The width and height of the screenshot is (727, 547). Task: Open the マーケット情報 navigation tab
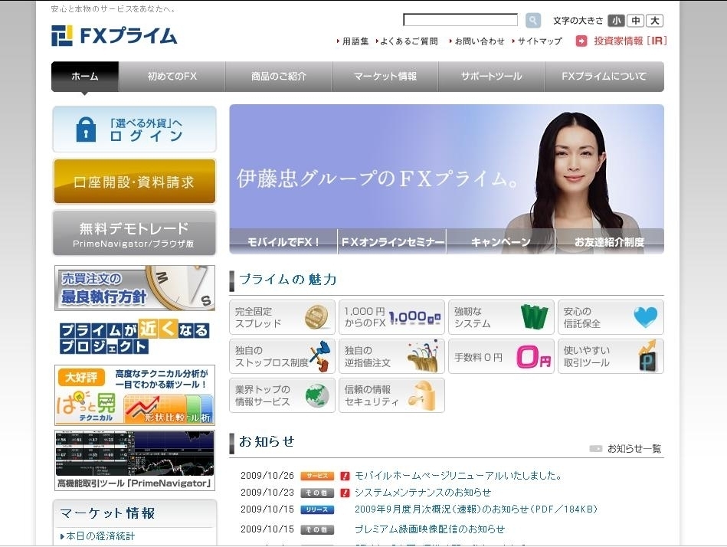[385, 77]
